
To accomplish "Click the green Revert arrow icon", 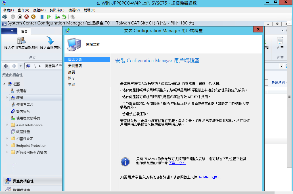I will pyautogui.click(x=64, y=17).
